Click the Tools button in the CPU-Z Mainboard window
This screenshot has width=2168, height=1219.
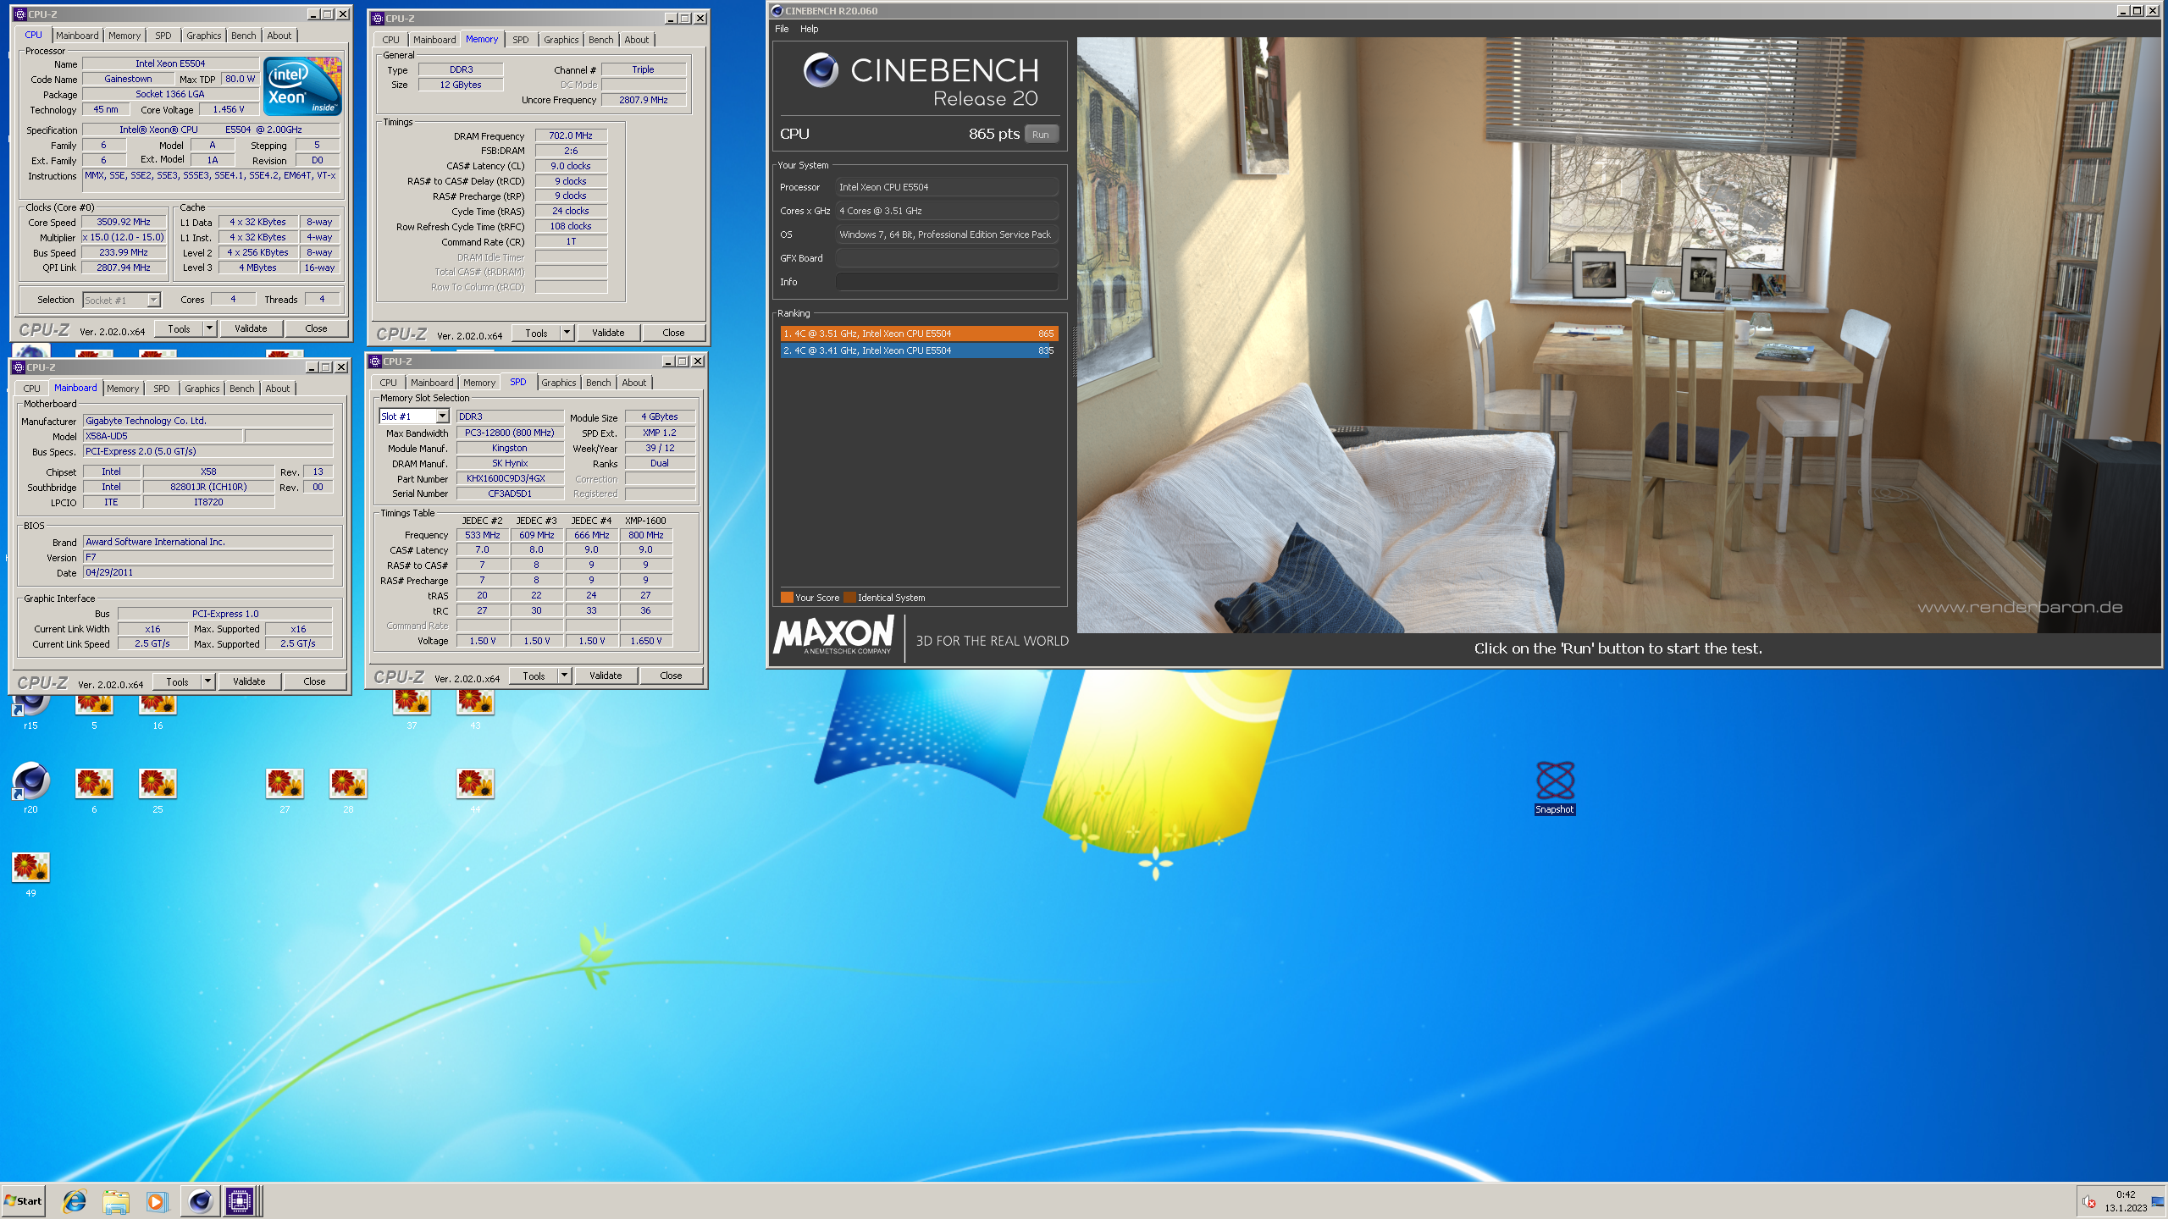(177, 681)
